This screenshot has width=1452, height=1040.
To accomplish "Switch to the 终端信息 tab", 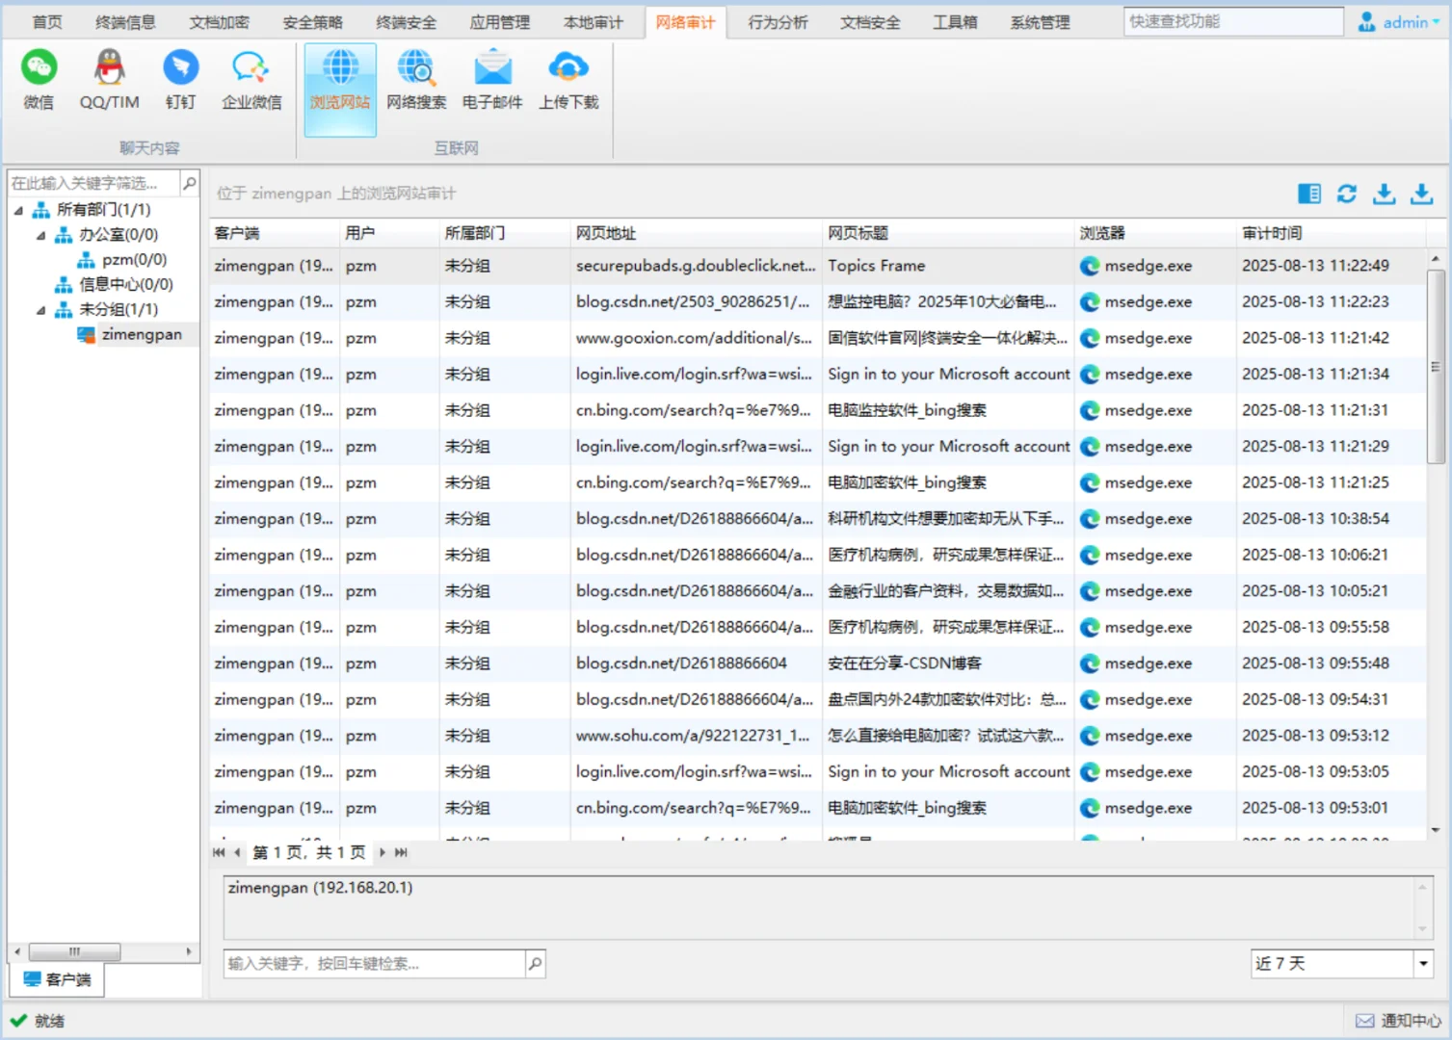I will coord(125,22).
